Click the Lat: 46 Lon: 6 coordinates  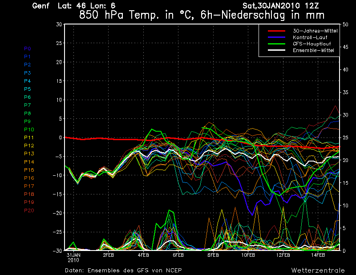86,6
